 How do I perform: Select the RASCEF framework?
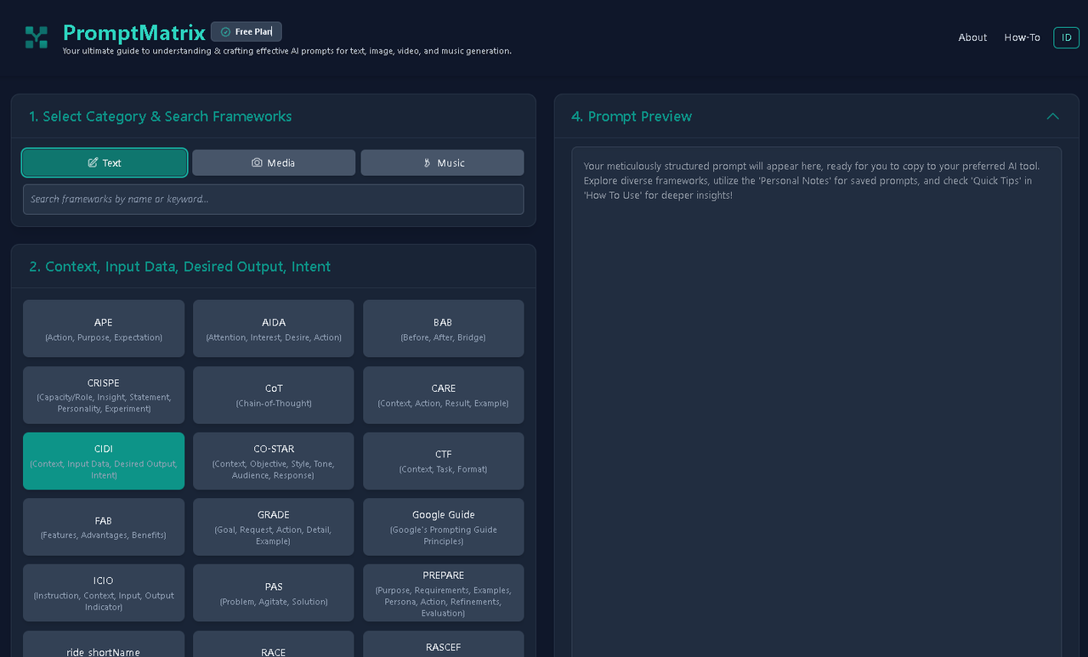tap(443, 647)
